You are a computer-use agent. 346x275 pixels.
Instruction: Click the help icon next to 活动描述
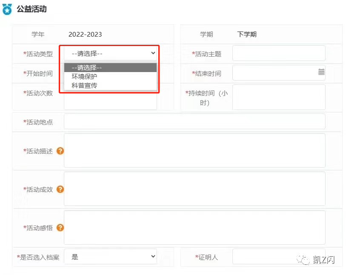coord(60,151)
